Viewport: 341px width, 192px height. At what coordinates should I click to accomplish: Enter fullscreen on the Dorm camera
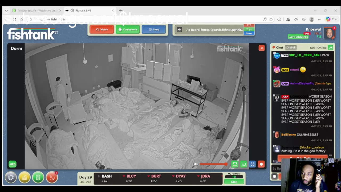252,164
